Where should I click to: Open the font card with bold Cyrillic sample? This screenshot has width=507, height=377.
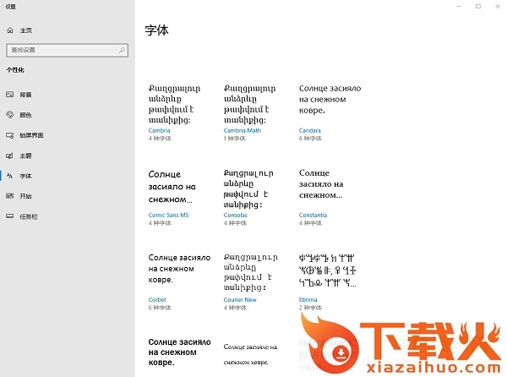[x=179, y=352]
